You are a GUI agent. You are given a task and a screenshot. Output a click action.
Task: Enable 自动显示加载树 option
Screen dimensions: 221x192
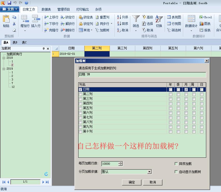(x=176, y=172)
